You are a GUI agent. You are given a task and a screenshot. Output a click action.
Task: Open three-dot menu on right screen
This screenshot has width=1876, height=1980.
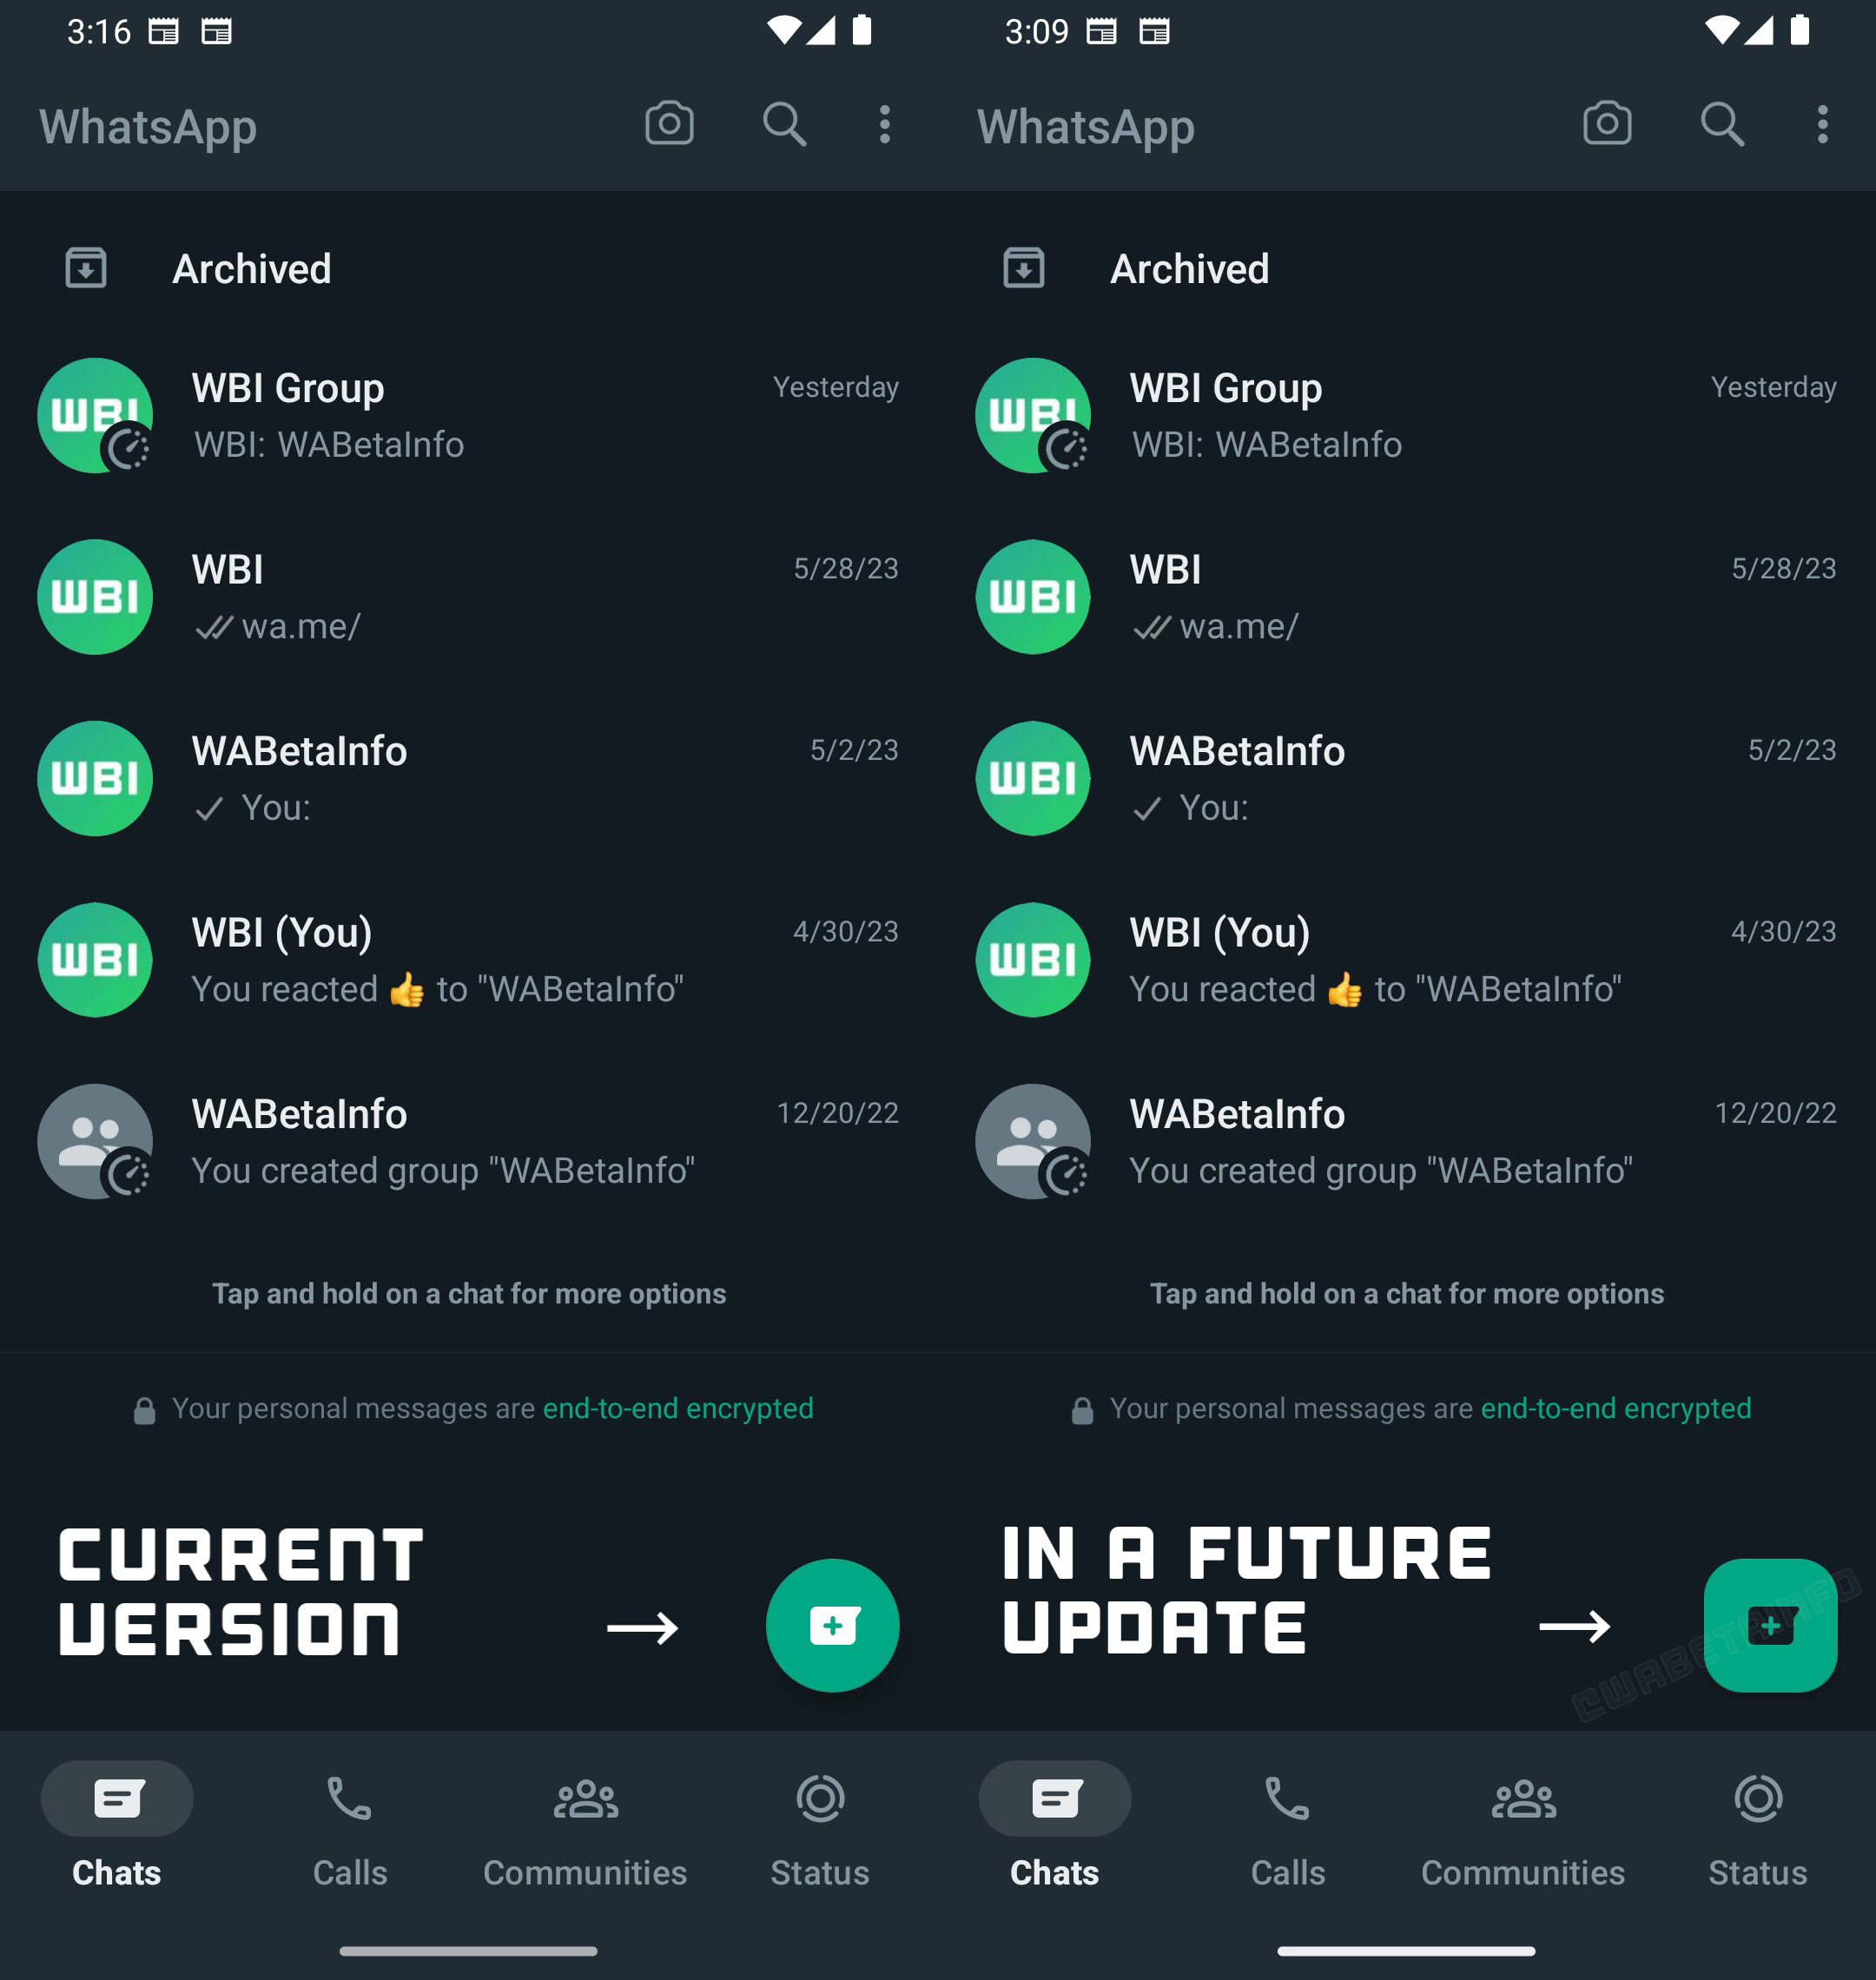coord(1822,125)
